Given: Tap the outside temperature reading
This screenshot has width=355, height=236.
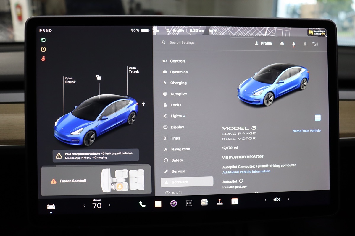Looking at the screenshot, I should point(213,30).
